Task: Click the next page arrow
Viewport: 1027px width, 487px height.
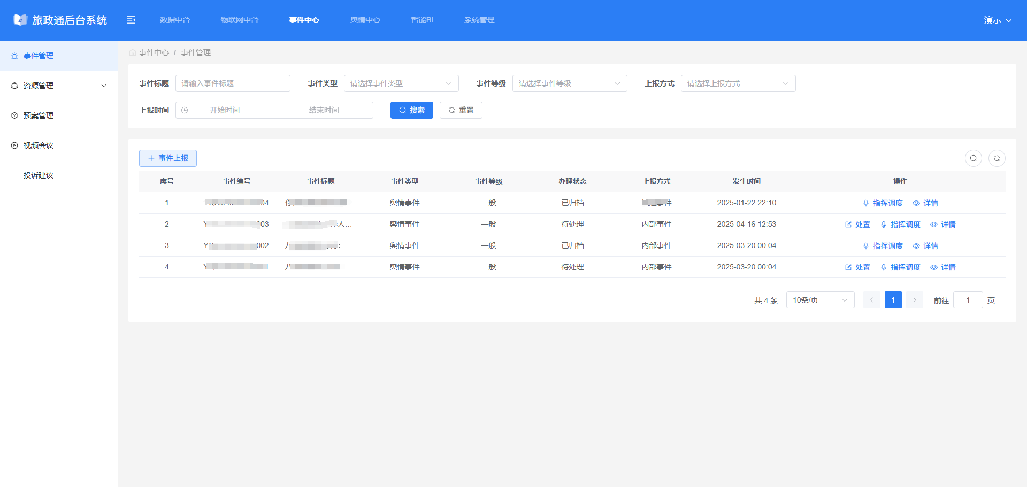Action: click(x=915, y=300)
